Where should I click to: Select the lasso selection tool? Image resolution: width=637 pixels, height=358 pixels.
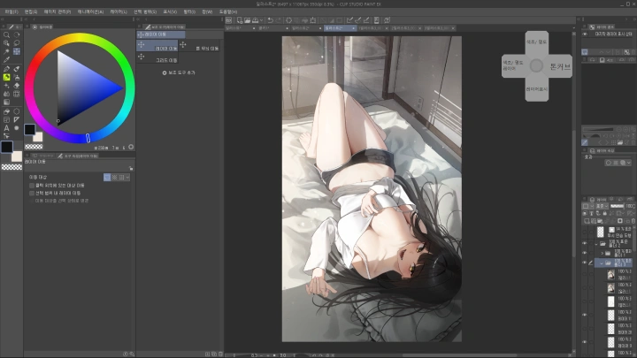point(17,43)
